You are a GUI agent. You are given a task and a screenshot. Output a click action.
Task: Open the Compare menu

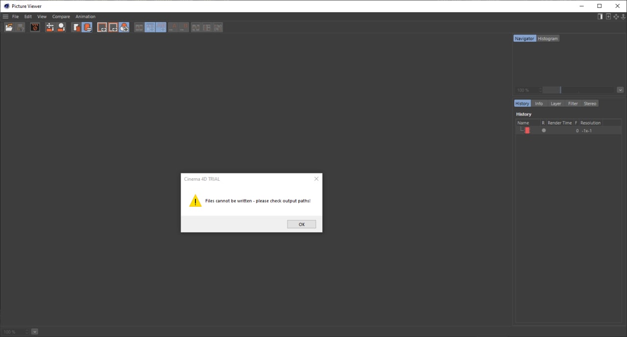click(61, 17)
